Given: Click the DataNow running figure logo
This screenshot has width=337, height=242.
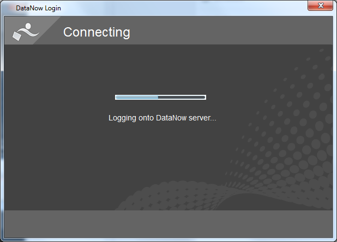Looking at the screenshot, I should 26,32.
